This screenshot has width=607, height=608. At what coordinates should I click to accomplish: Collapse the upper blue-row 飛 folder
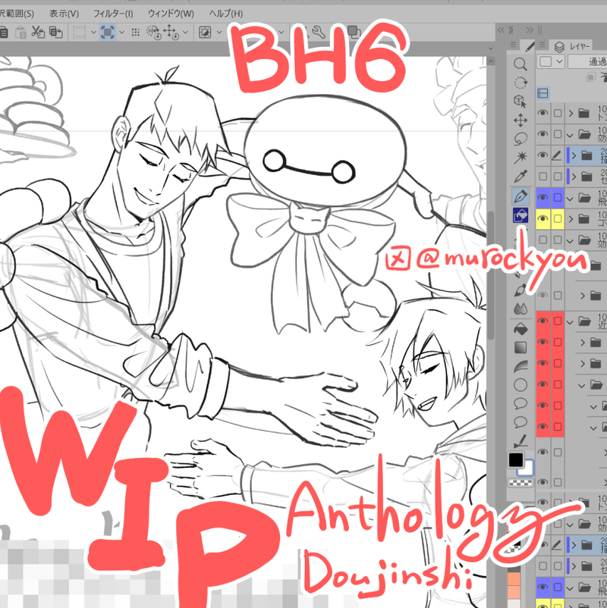[570, 199]
